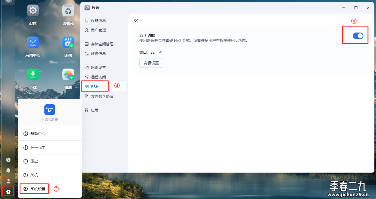Select 设备信息 in the settings sidebar
The width and height of the screenshot is (376, 199).
click(98, 21)
